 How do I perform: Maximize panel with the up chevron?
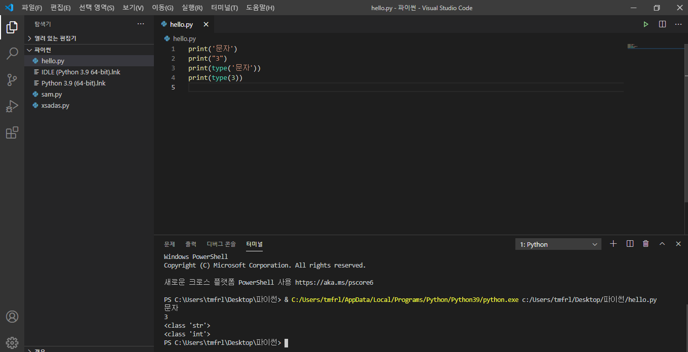point(662,244)
